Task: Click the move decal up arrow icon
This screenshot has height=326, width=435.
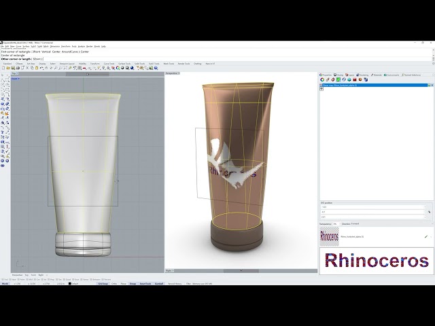Action: coord(429,86)
